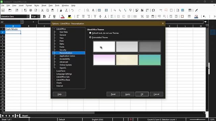Click the Insert Image icon
This screenshot has height=121, width=216.
pos(137,10)
